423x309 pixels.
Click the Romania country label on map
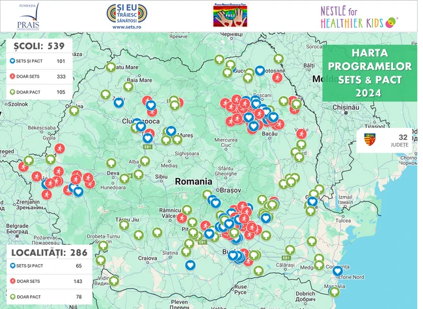pos(193,181)
